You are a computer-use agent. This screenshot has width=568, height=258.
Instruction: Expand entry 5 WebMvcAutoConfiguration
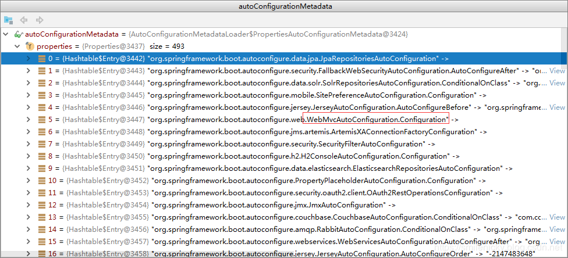[29, 119]
